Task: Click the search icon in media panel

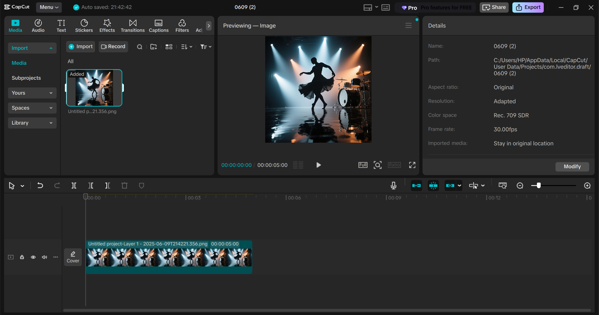Action: click(x=139, y=47)
